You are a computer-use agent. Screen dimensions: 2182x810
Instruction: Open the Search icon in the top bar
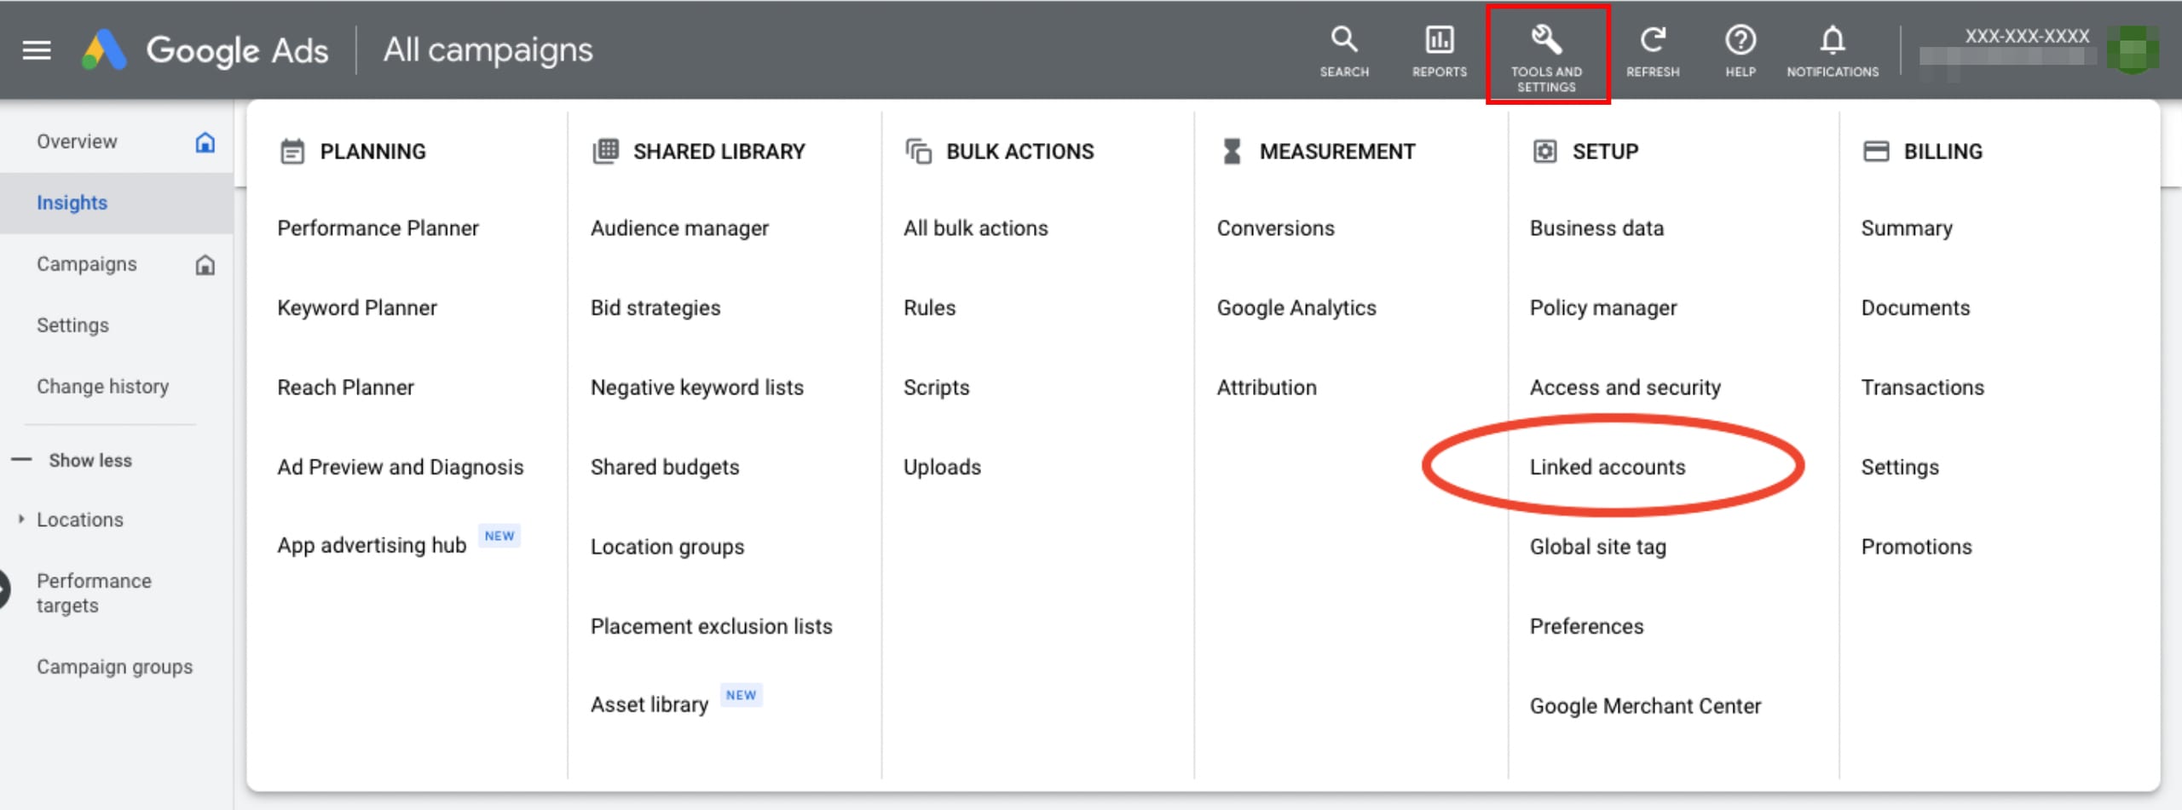click(x=1343, y=41)
